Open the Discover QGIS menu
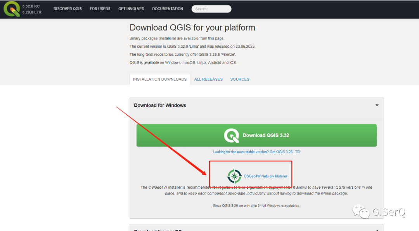Screen dimensions: 419x231 tap(68, 9)
